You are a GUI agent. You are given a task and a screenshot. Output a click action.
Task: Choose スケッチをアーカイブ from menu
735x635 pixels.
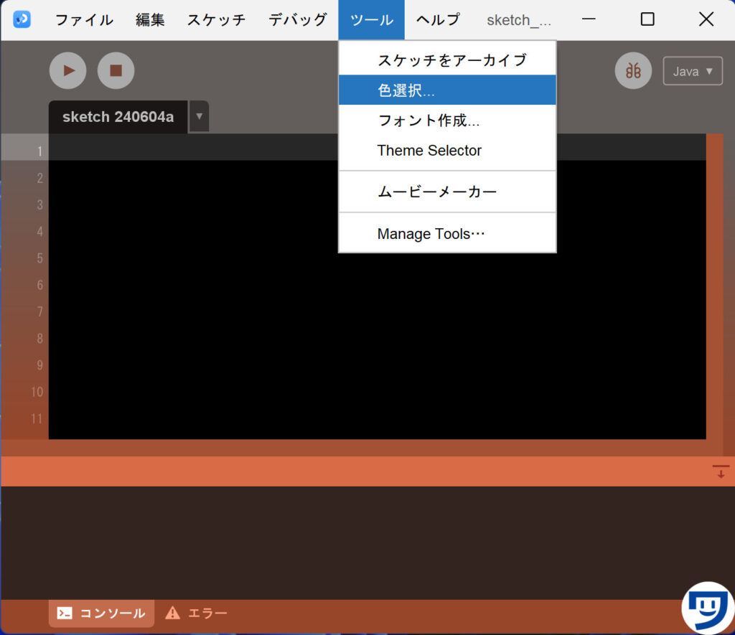(x=447, y=60)
